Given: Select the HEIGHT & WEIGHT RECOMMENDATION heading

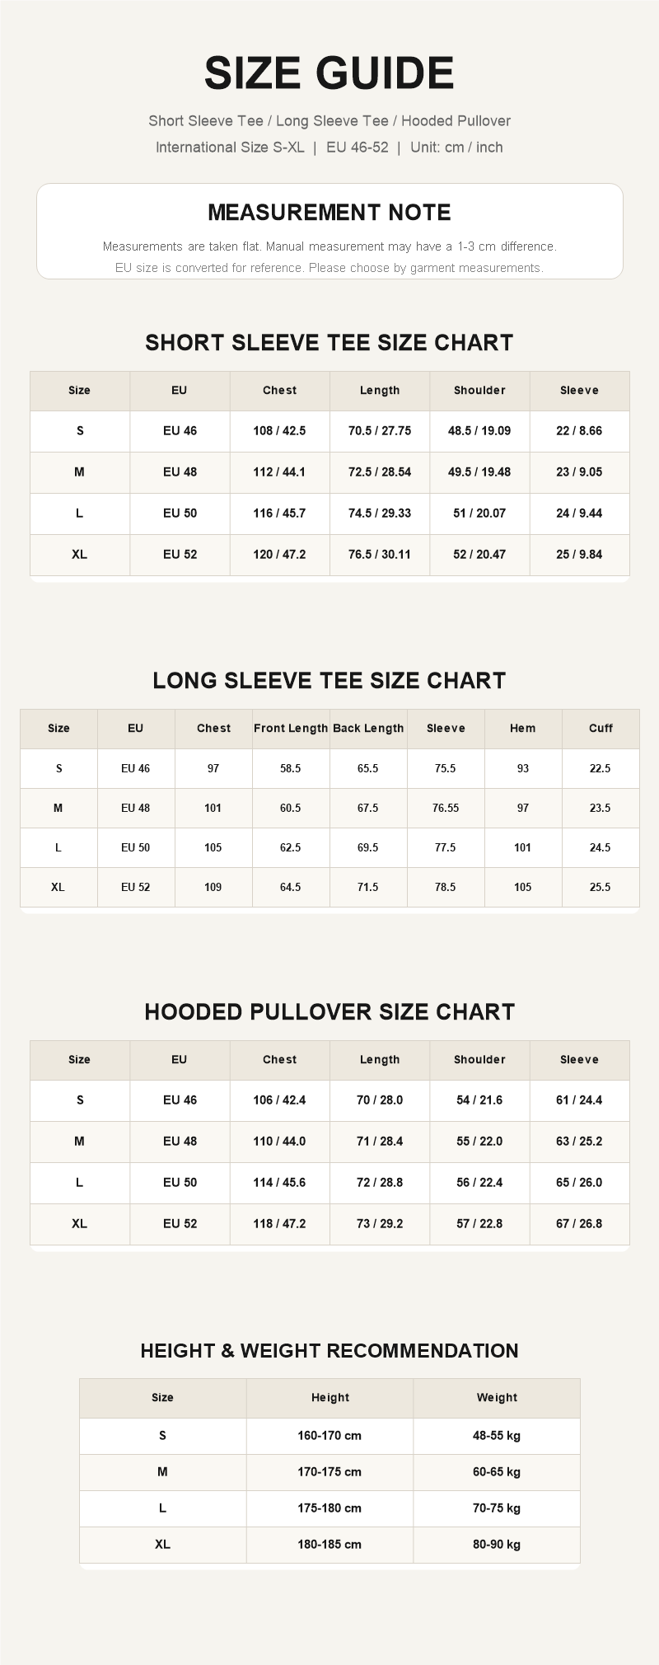Looking at the screenshot, I should (x=329, y=1351).
